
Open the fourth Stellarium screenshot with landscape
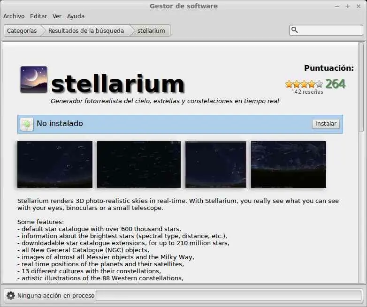[289, 165]
